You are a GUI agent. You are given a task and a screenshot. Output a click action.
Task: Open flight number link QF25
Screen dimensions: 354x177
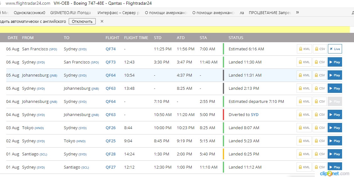[110, 141]
